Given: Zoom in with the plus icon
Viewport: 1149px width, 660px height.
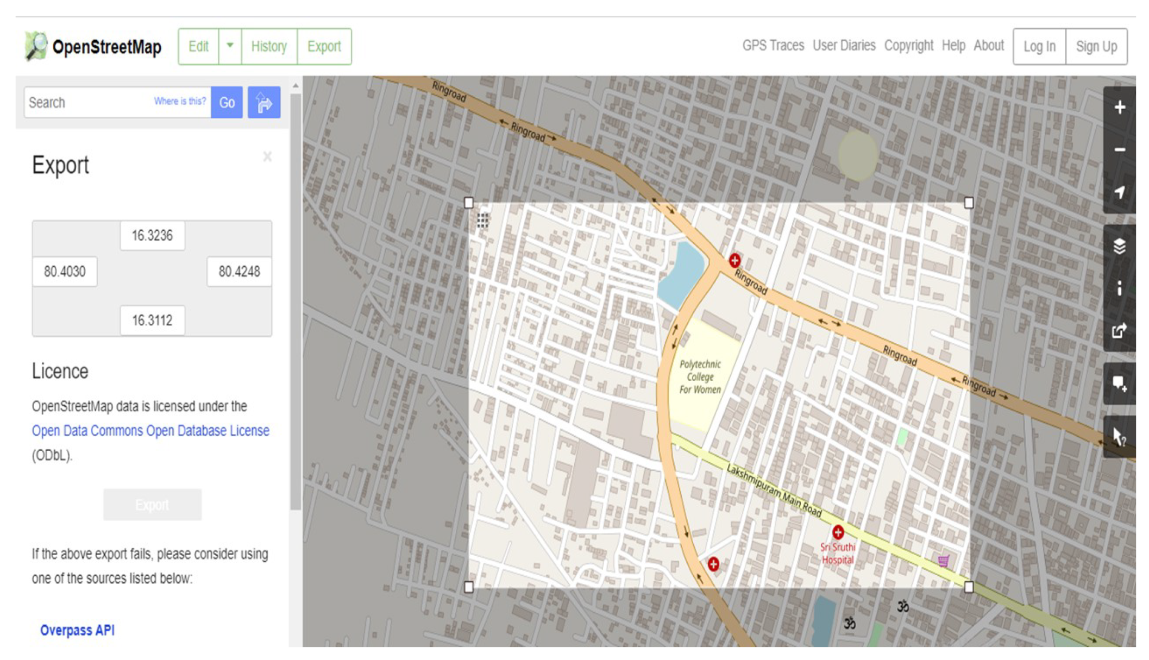Looking at the screenshot, I should pyautogui.click(x=1119, y=108).
